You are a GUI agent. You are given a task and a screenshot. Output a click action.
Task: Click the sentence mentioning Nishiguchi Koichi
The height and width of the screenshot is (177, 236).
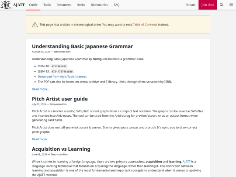pyautogui.click(x=88, y=59)
